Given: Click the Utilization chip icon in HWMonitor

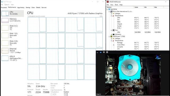Looking at the screenshot, I should point(113,34).
